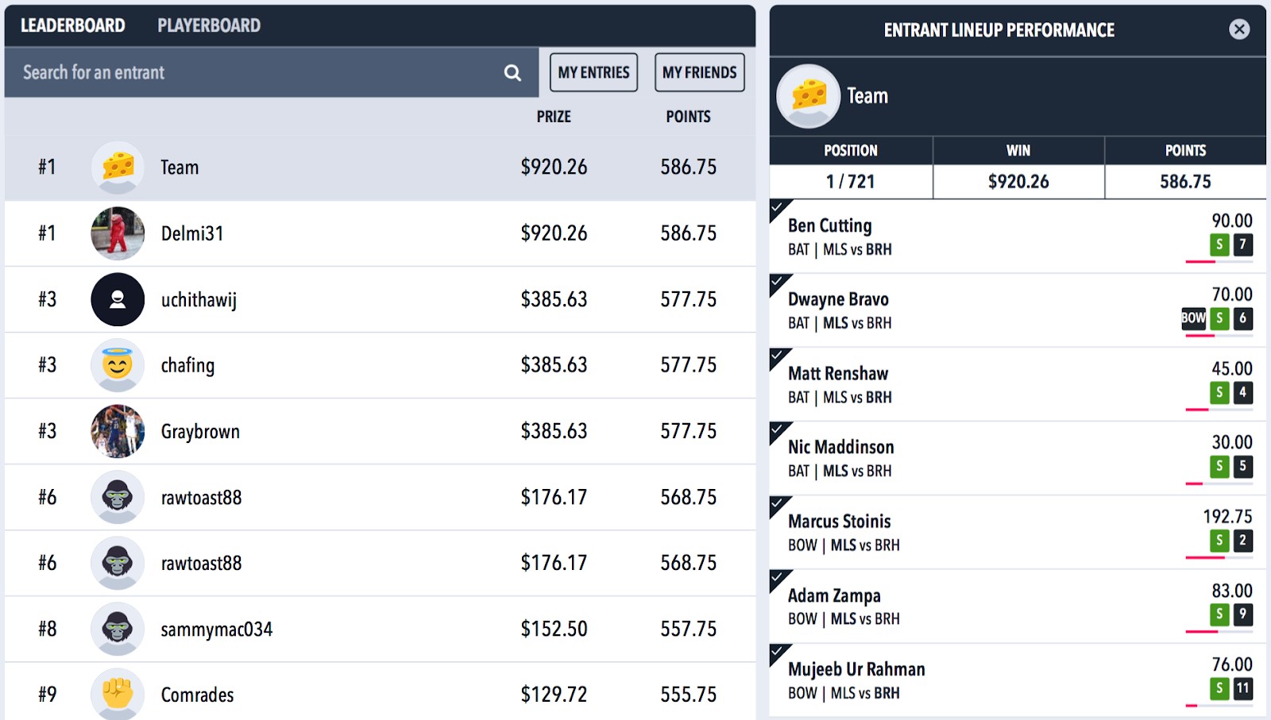Open Delmi31's entry name
This screenshot has width=1271, height=720.
pyautogui.click(x=192, y=233)
